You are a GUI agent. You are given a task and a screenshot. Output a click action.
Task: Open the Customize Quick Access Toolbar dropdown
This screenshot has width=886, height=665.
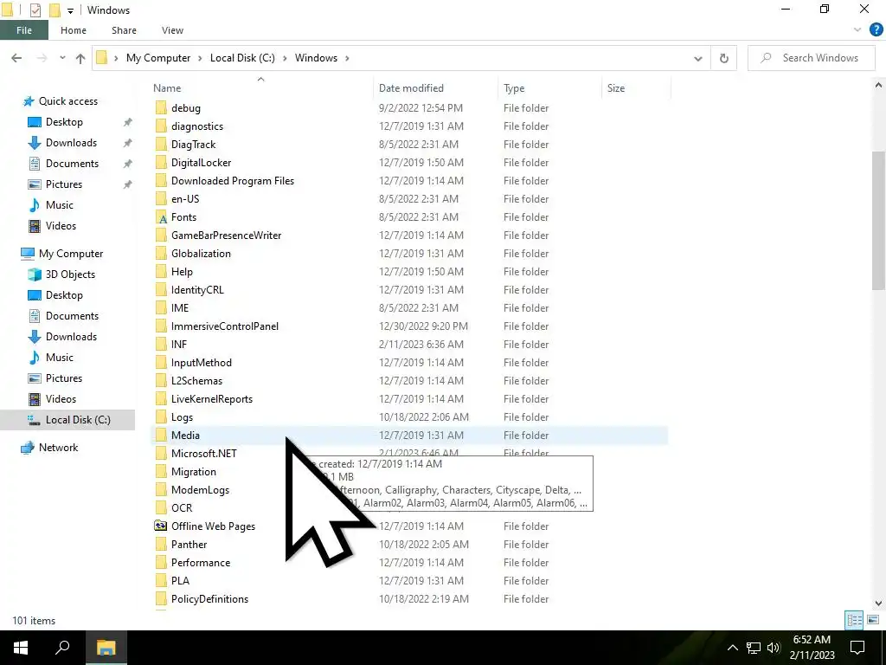[70, 10]
